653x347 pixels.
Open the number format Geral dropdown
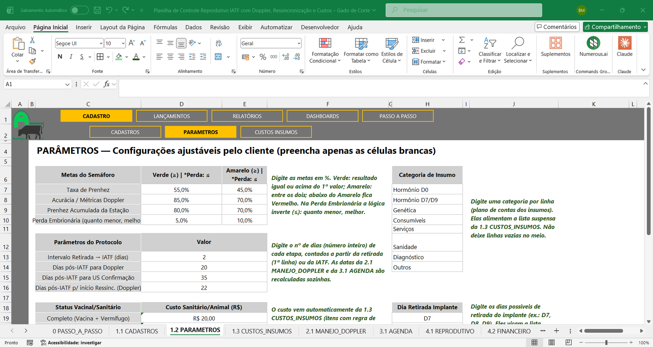tap(299, 43)
